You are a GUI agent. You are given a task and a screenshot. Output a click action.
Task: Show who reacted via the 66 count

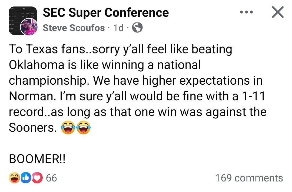(51, 178)
